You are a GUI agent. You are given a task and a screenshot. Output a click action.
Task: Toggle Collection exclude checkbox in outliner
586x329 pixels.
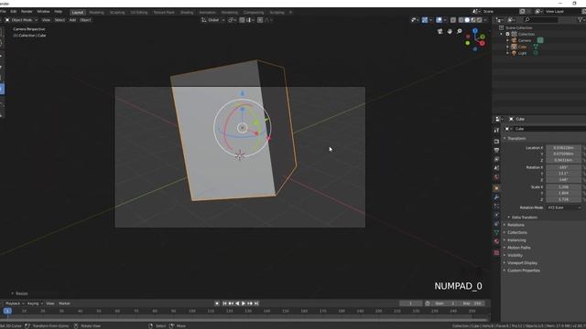507,34
